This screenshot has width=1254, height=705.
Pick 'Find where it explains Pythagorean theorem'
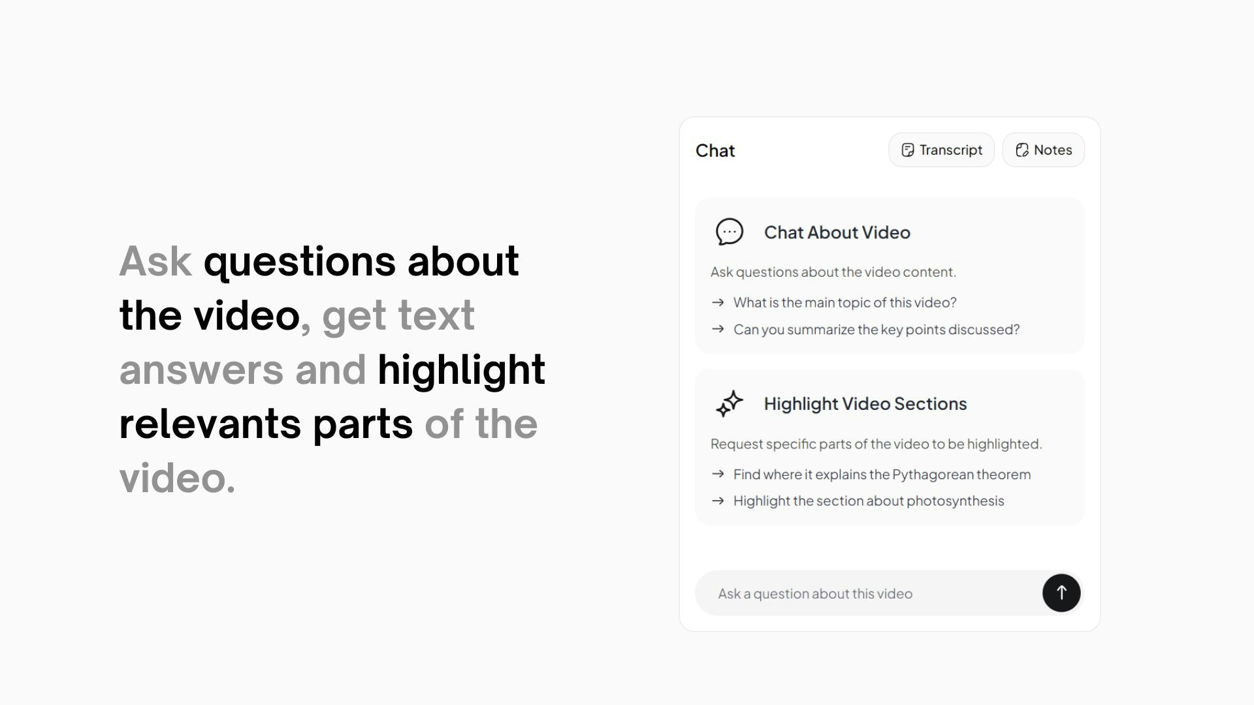[x=882, y=475]
